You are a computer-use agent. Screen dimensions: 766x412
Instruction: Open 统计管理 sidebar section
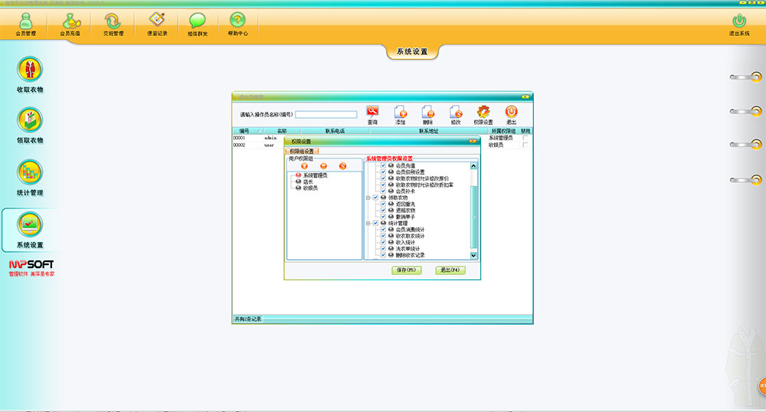pyautogui.click(x=30, y=177)
